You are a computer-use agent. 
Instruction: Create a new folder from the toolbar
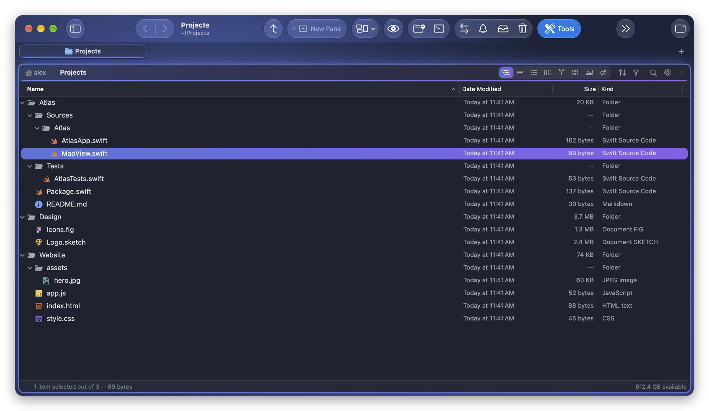(x=419, y=29)
